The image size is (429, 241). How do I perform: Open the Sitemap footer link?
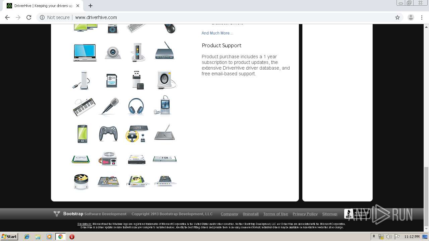coord(330,214)
